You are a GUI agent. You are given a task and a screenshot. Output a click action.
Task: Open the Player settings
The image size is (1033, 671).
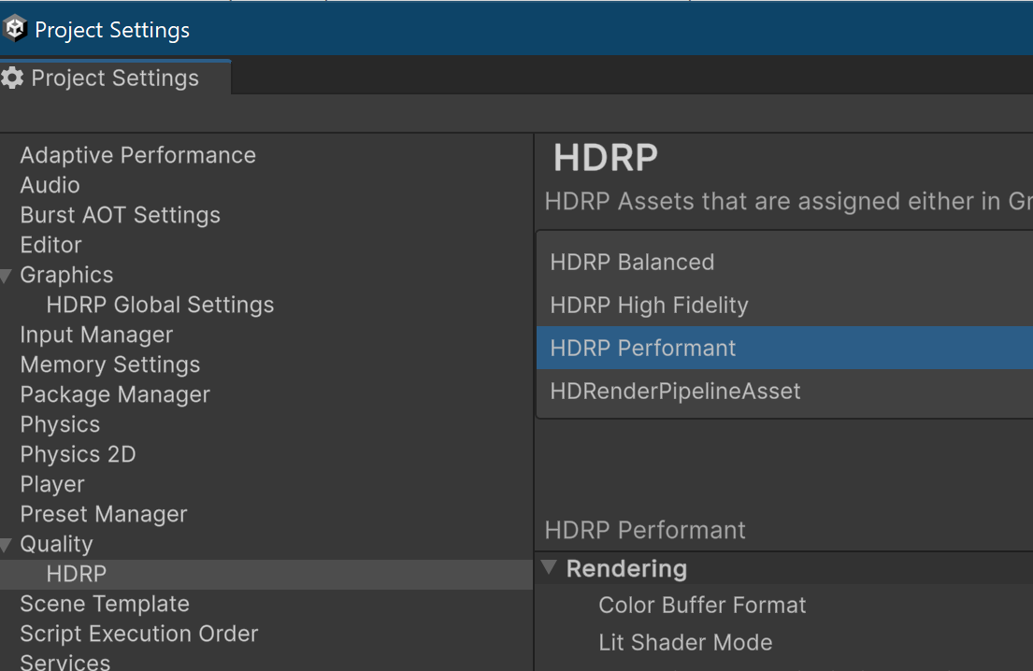coord(52,484)
